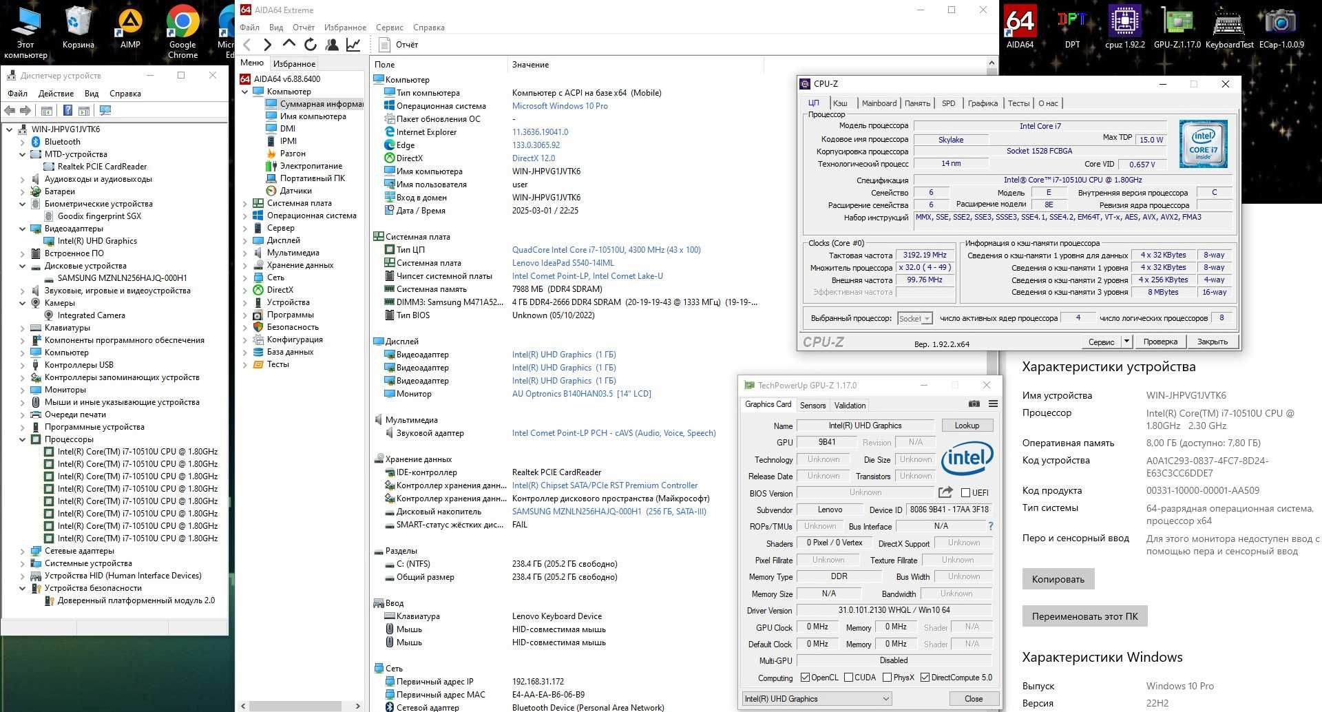Click Закрыть button in CPU-Z
Screen dimensions: 1322x712
point(1212,342)
